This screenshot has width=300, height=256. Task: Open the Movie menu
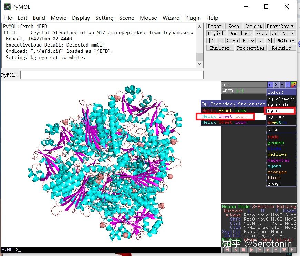click(x=59, y=18)
